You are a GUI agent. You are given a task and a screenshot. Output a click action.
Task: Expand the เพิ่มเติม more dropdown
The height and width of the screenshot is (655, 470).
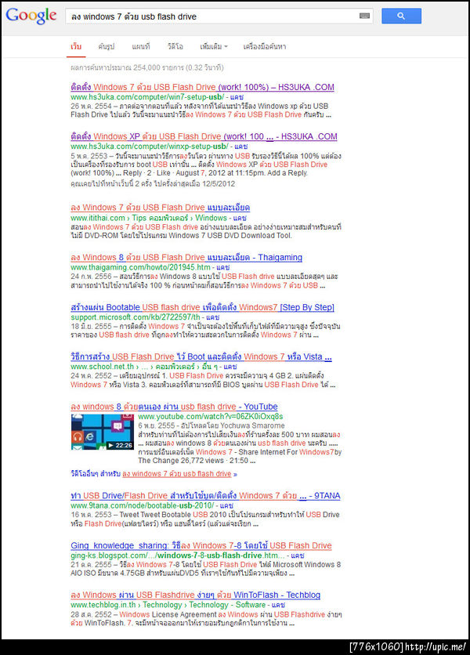click(214, 46)
